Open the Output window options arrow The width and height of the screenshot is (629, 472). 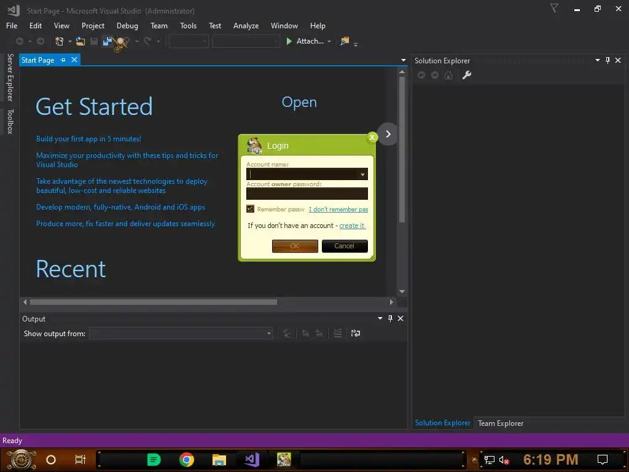[380, 318]
